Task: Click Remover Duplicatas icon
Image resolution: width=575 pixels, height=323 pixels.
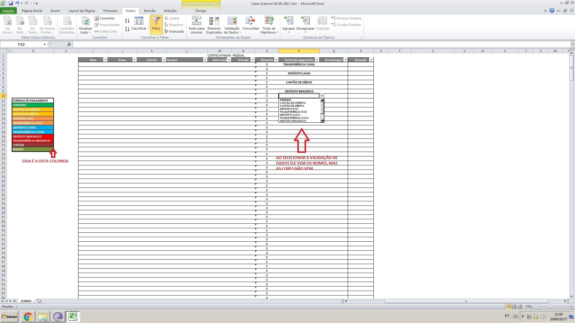Action: coord(214,25)
